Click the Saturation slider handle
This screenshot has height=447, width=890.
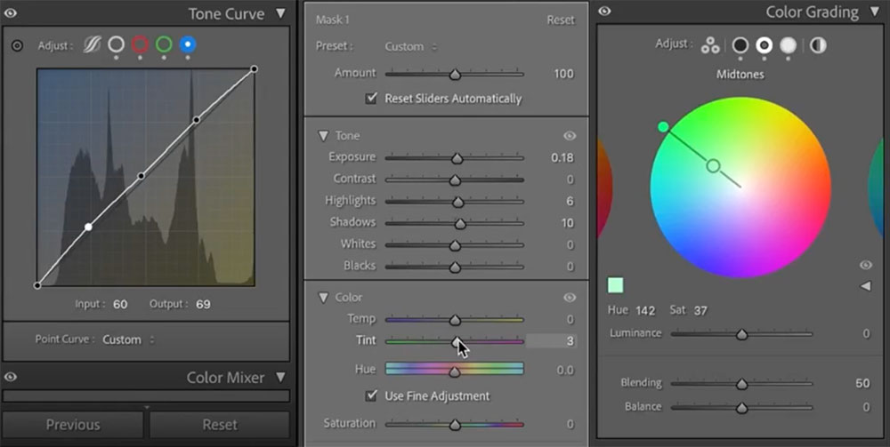455,424
